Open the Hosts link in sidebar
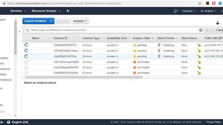 (3, 74)
